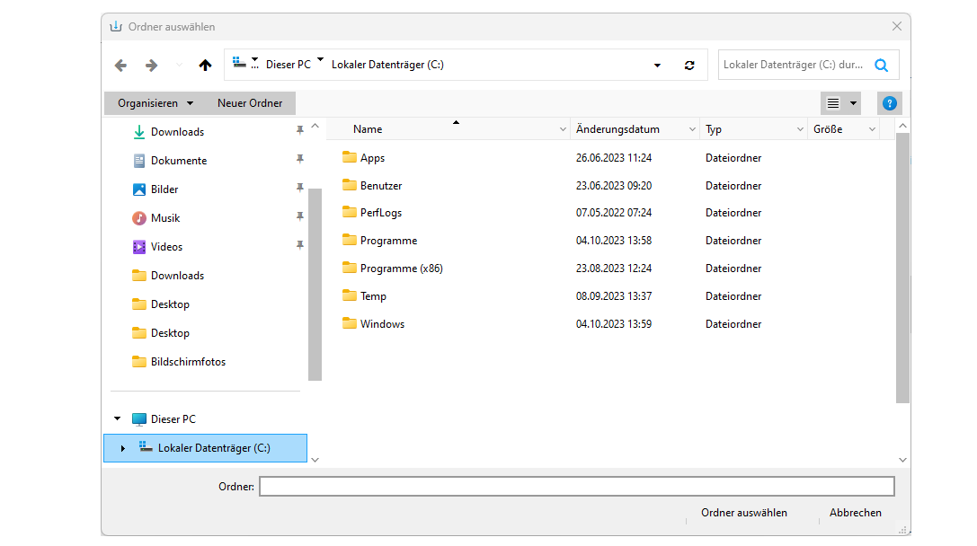
Task: Click the Dokumente icon in sidebar
Action: click(x=139, y=161)
